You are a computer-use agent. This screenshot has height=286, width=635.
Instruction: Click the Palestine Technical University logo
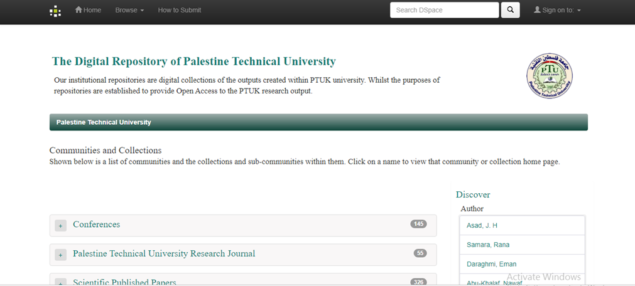tap(550, 76)
